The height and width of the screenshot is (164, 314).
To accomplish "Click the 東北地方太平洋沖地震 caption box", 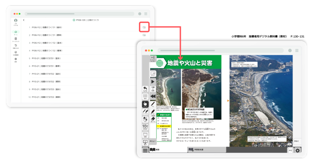I will 199,113.
